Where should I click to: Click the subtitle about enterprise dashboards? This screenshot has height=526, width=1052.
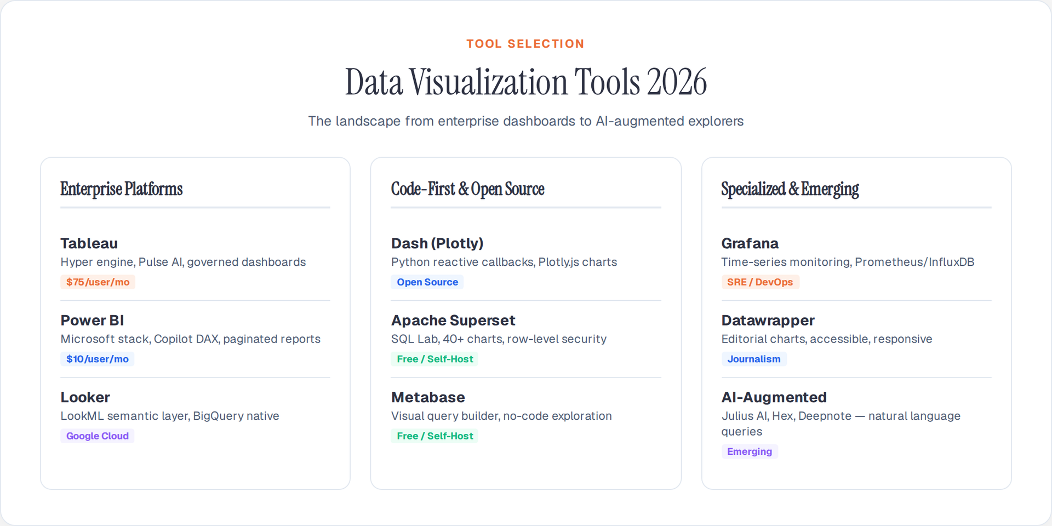(525, 121)
